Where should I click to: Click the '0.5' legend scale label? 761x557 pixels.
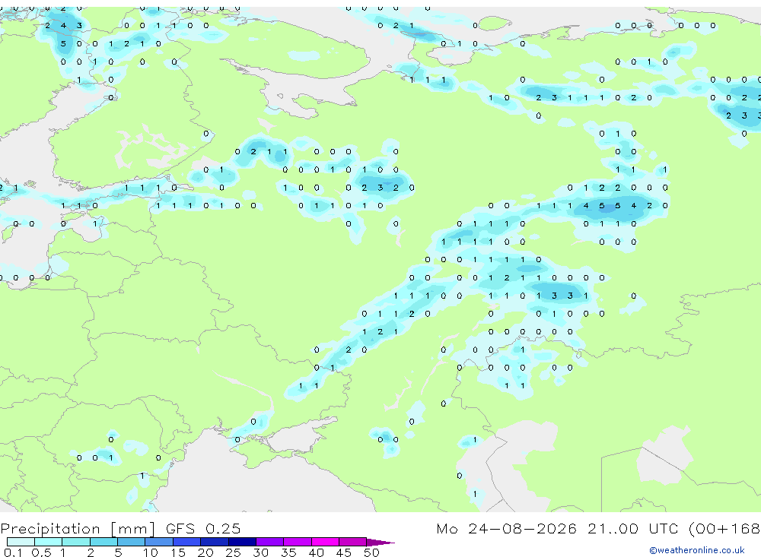click(41, 552)
